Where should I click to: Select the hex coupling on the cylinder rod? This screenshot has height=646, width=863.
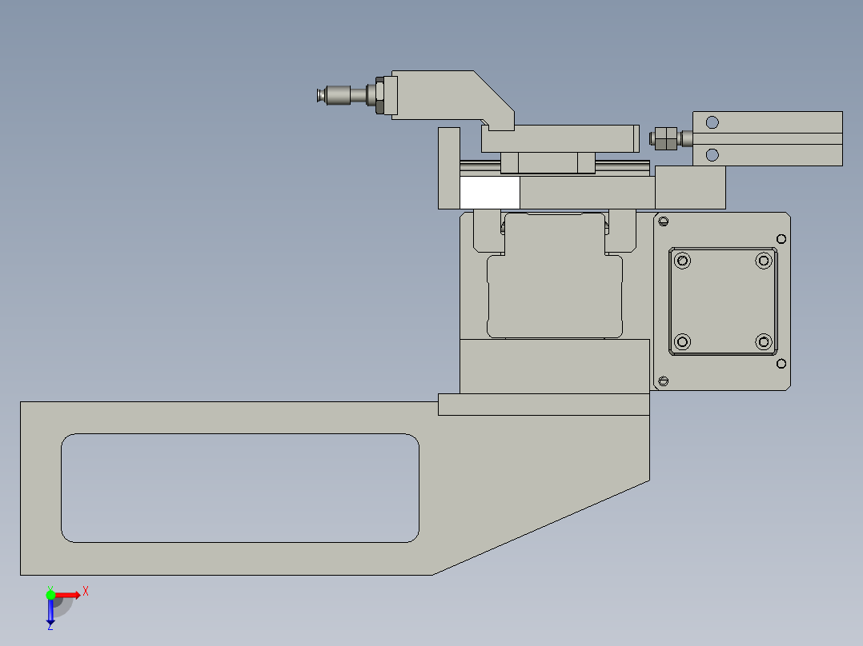665,138
